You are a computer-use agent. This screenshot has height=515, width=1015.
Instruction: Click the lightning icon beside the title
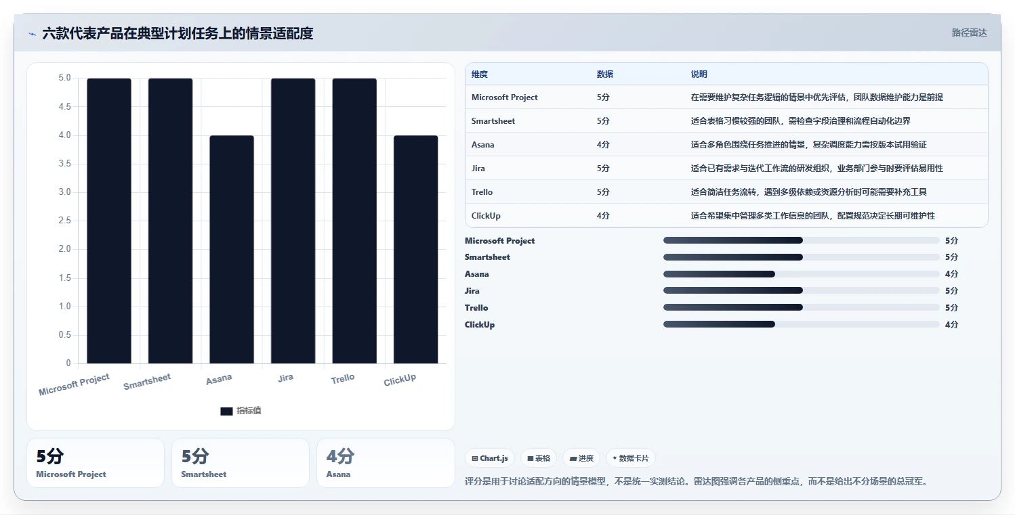coord(32,34)
